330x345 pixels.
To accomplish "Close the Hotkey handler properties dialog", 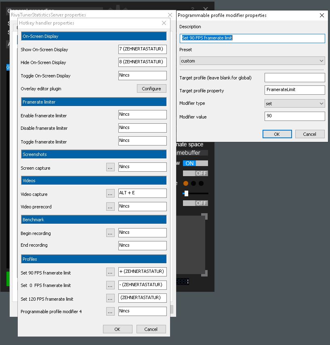I will (x=164, y=23).
